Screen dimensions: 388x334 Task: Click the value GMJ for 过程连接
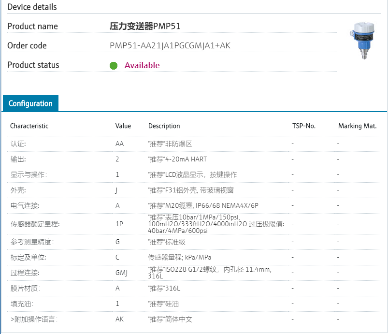121,273
